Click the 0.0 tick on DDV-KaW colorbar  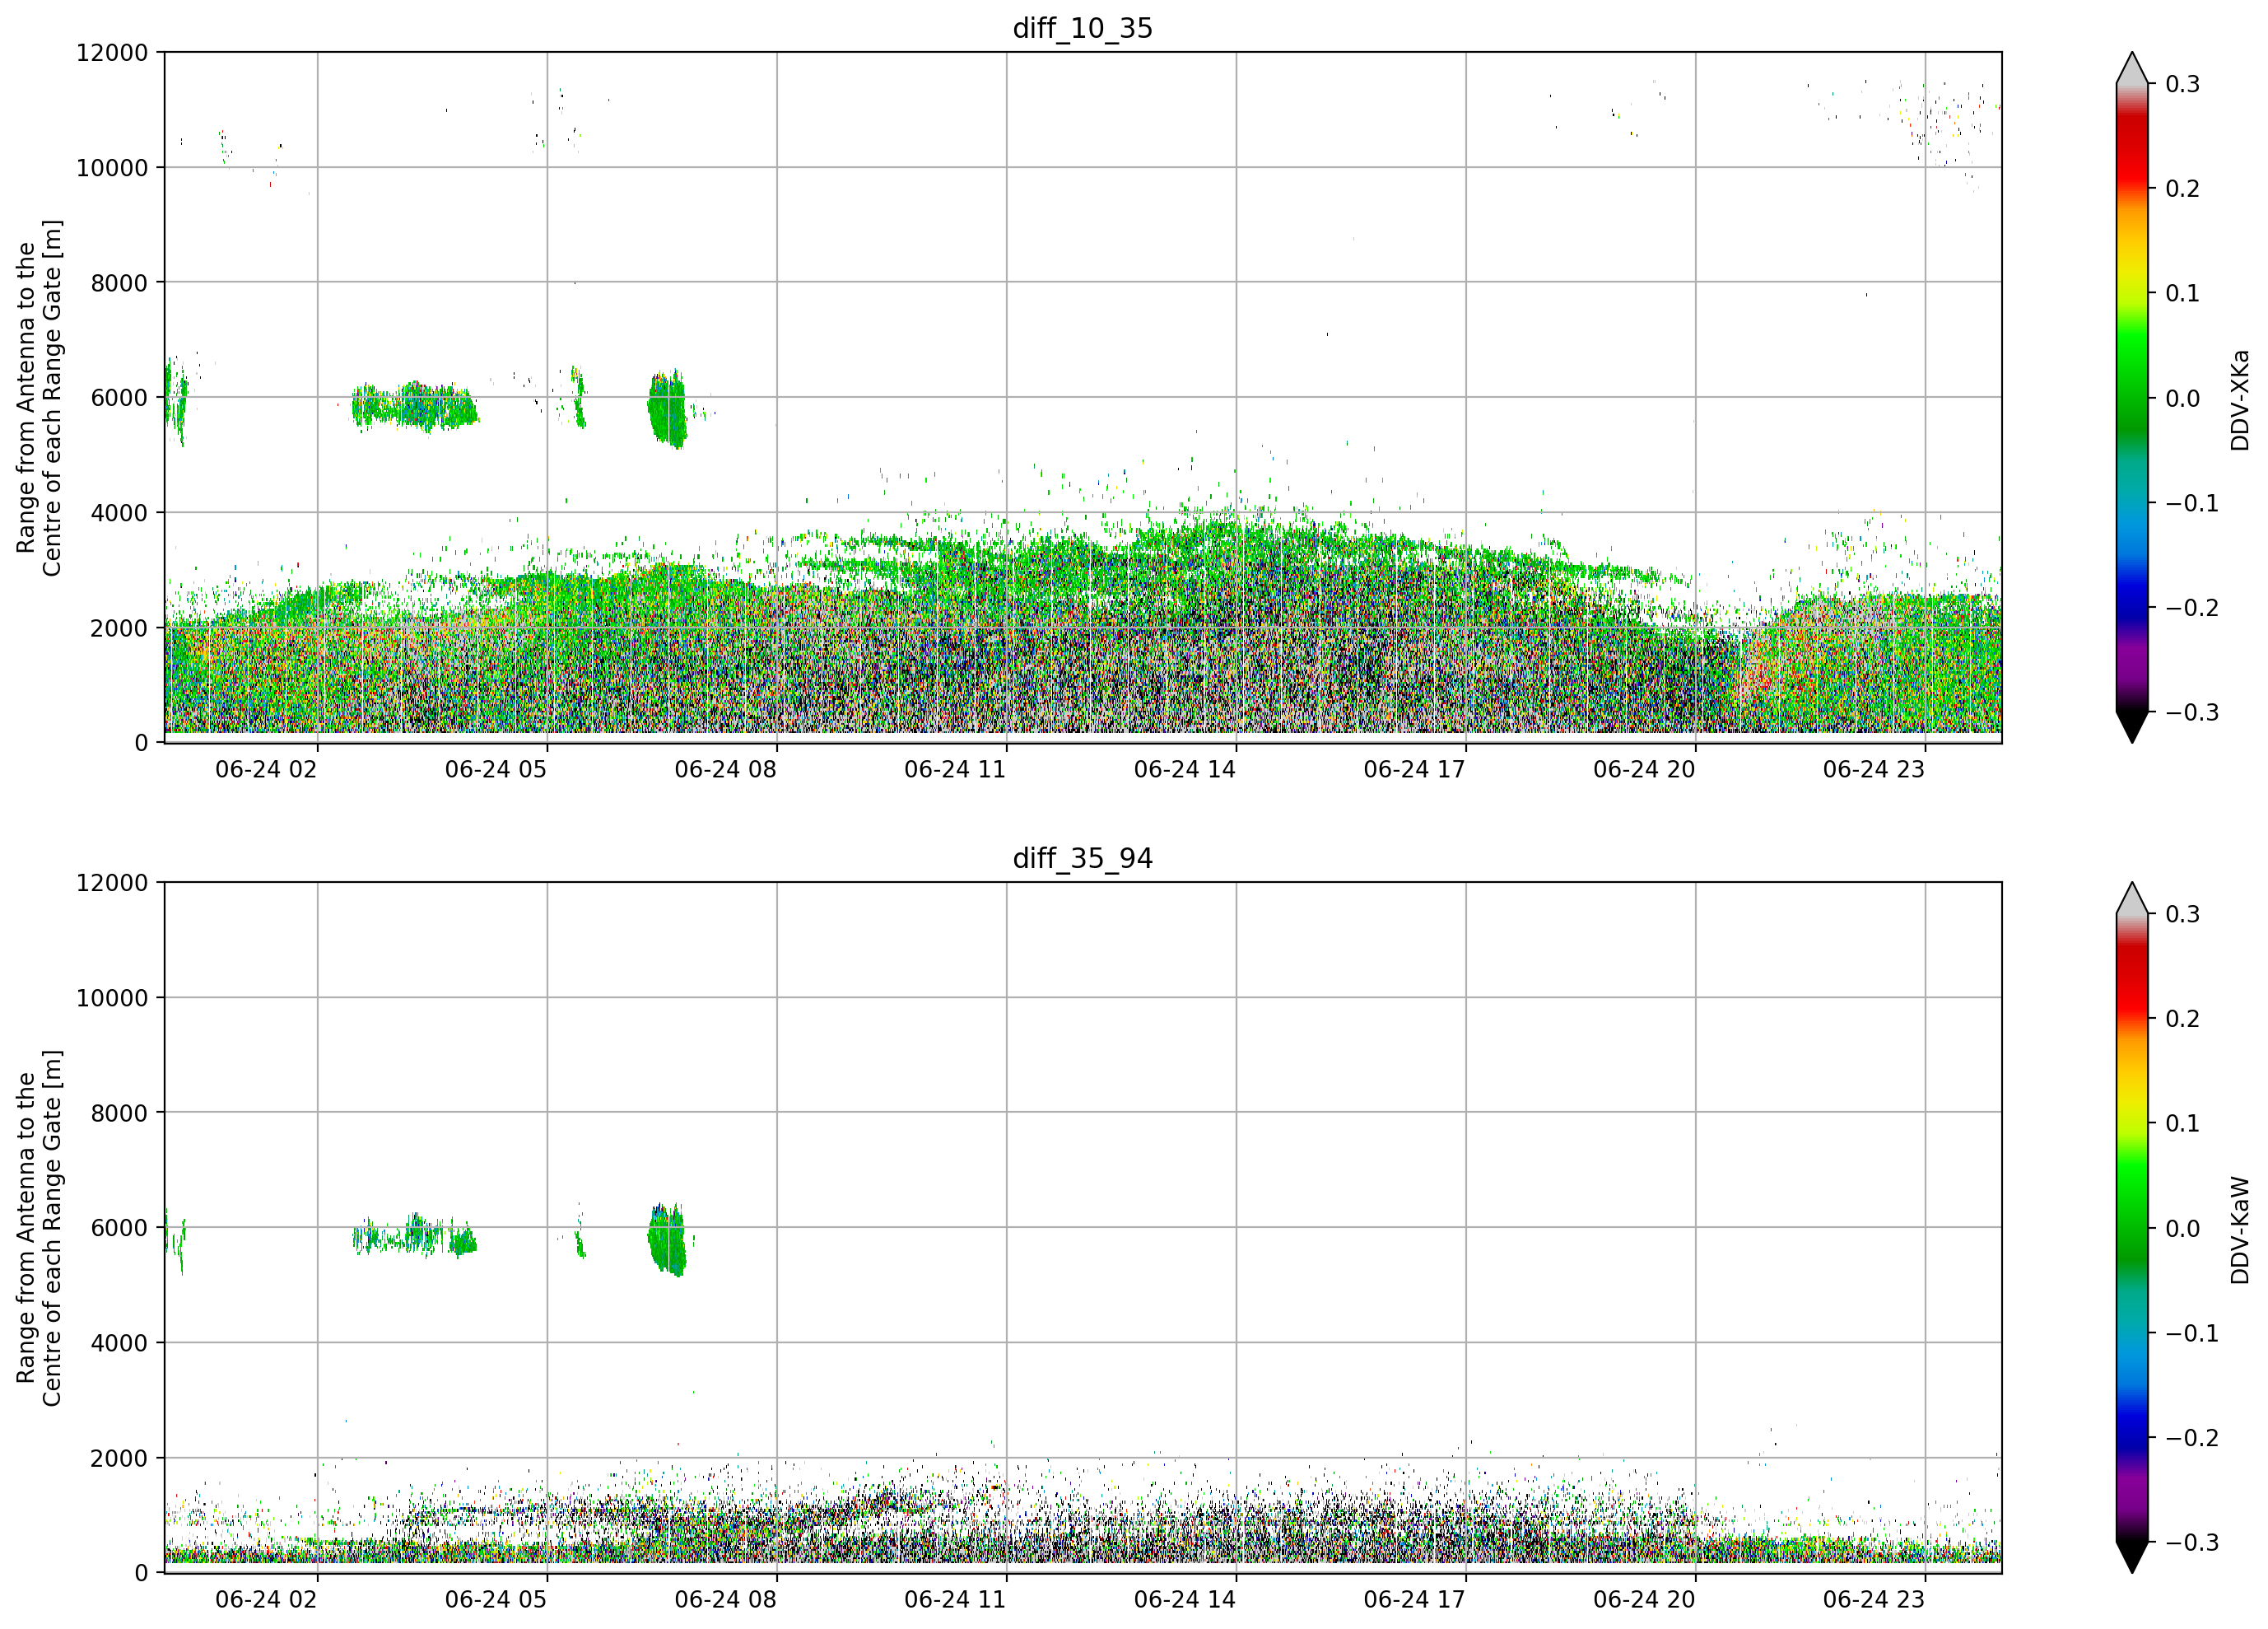(x=2182, y=1229)
